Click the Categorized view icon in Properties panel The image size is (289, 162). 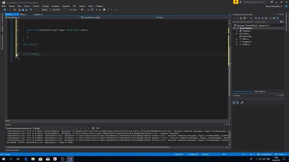coord(234,103)
